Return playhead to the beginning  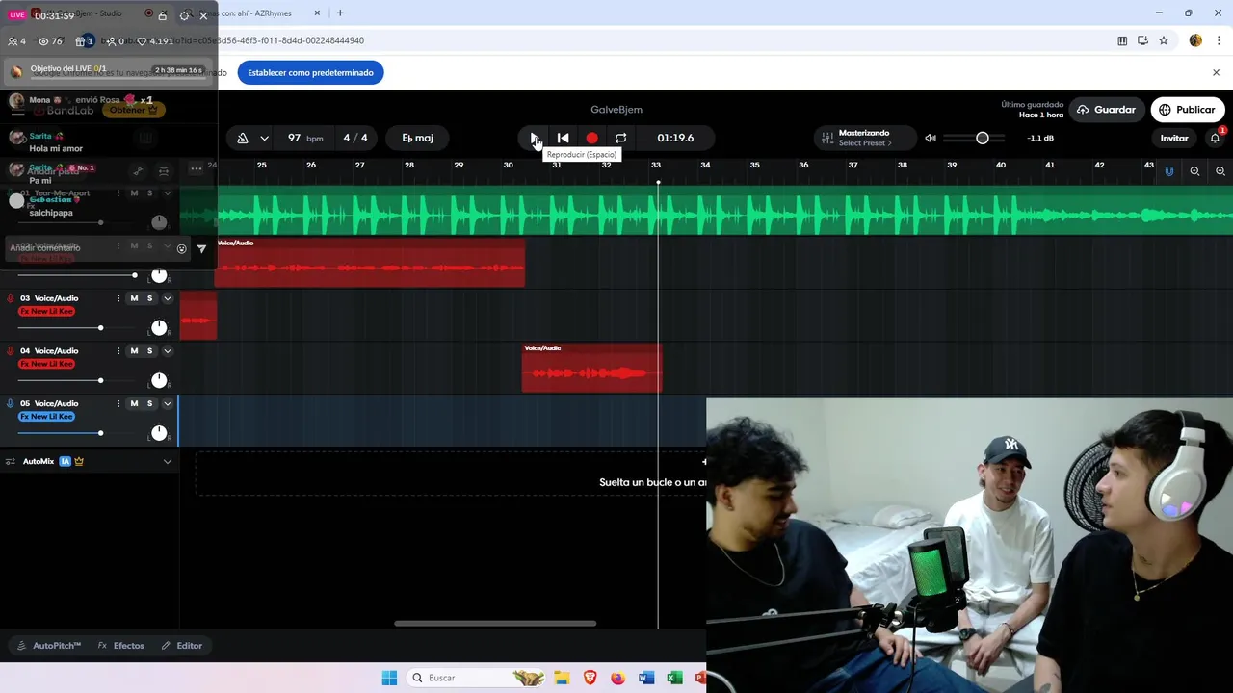click(x=563, y=138)
